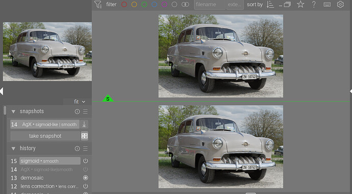Select history item 15 sigmoid smooth
The width and height of the screenshot is (352, 194).
(50, 161)
